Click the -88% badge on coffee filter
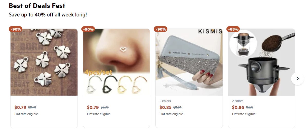306x129 pixels. [x=233, y=29]
